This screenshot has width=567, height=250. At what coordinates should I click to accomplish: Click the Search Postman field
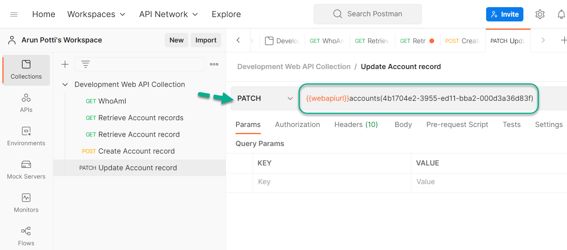pyautogui.click(x=367, y=14)
